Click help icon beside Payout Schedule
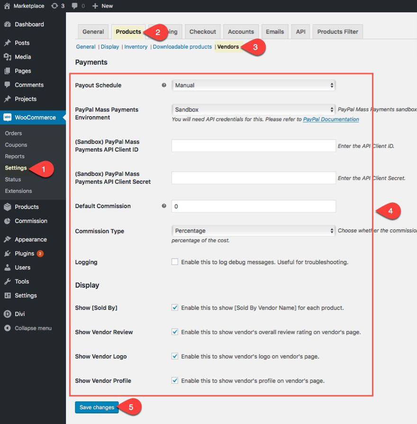Viewport: 417px width, 424px height. click(164, 85)
